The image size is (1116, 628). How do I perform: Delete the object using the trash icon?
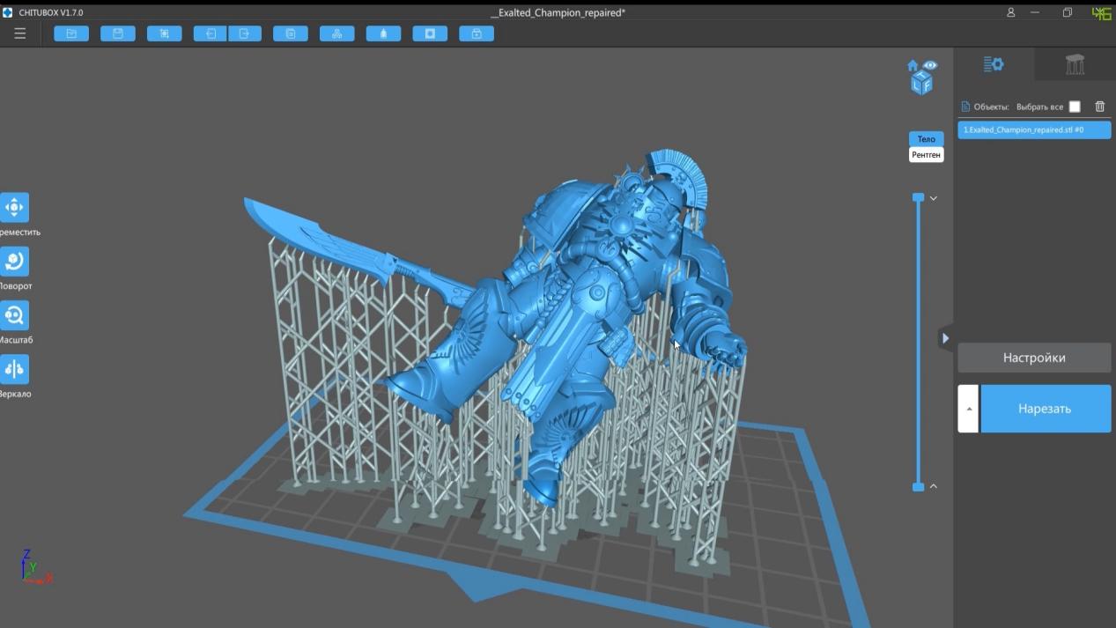click(x=1099, y=105)
